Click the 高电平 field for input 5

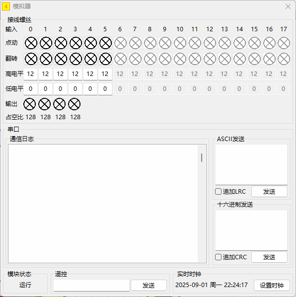105,74
